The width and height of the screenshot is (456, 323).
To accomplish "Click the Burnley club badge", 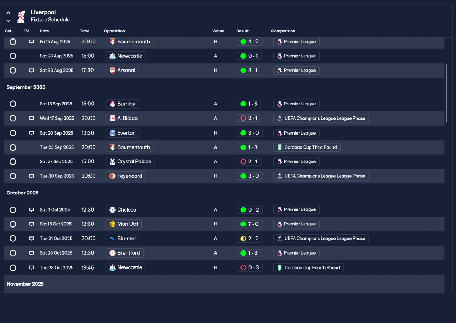I will pos(113,104).
